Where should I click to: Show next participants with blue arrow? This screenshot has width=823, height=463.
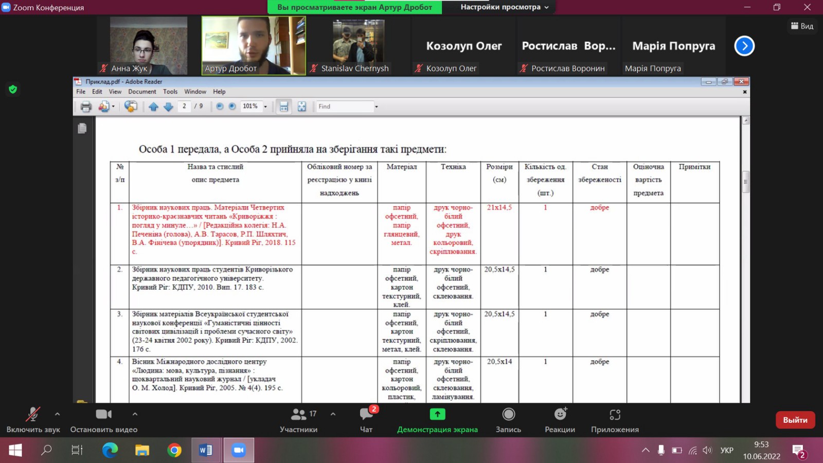pyautogui.click(x=744, y=46)
